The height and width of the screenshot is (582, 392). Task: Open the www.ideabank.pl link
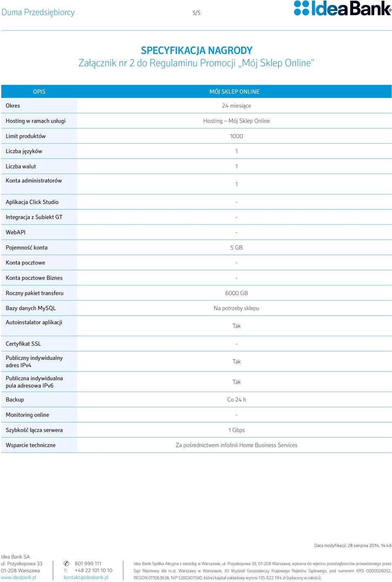(x=18, y=578)
